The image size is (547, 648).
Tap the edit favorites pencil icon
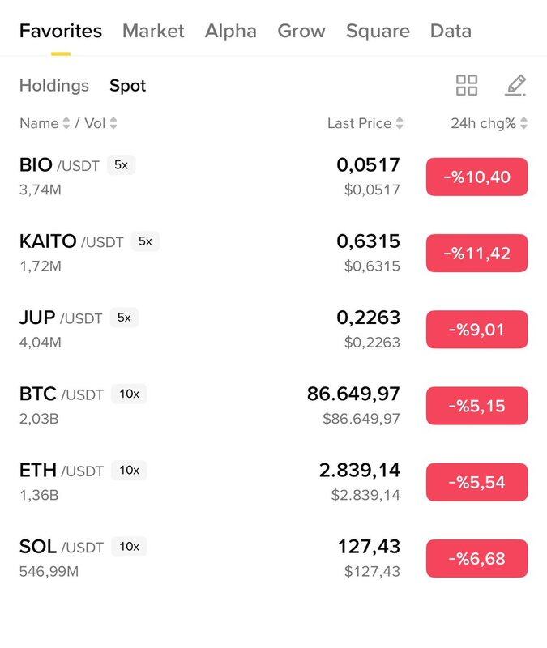[515, 85]
